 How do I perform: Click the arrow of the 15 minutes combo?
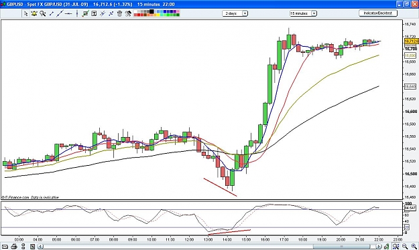pos(314,13)
